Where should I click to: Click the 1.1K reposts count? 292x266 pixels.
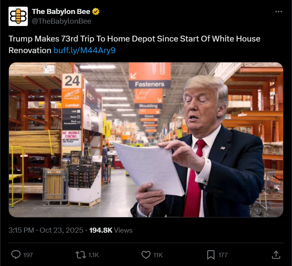(94, 255)
